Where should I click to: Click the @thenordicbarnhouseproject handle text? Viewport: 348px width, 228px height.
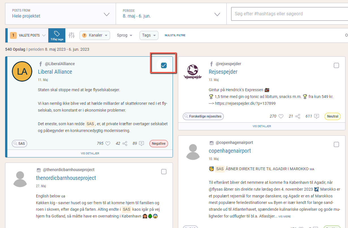pos(69,170)
